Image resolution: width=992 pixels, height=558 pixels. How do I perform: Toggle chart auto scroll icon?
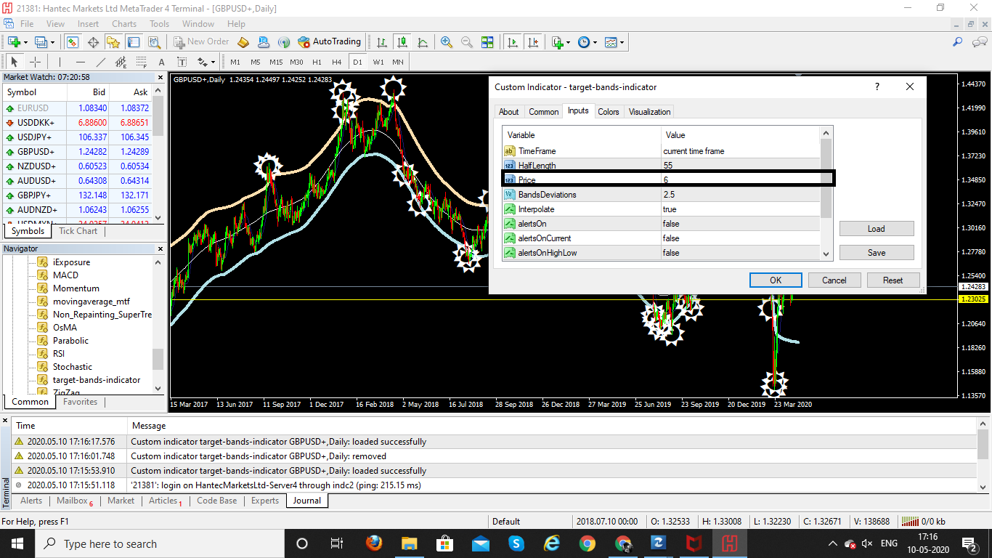click(513, 42)
